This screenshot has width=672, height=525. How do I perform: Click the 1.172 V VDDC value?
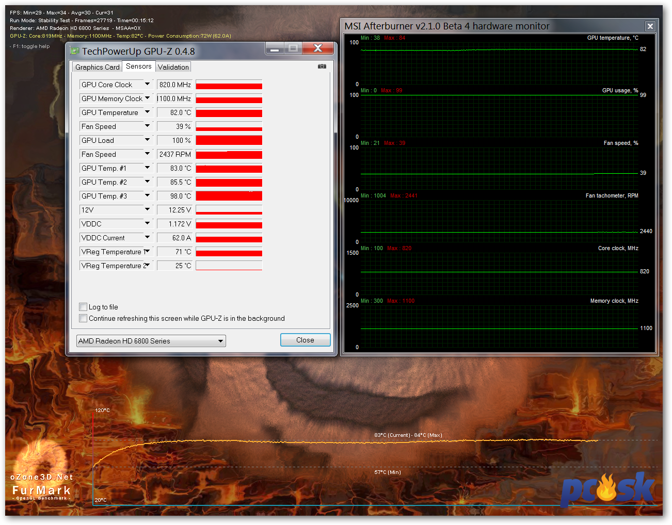click(x=174, y=224)
